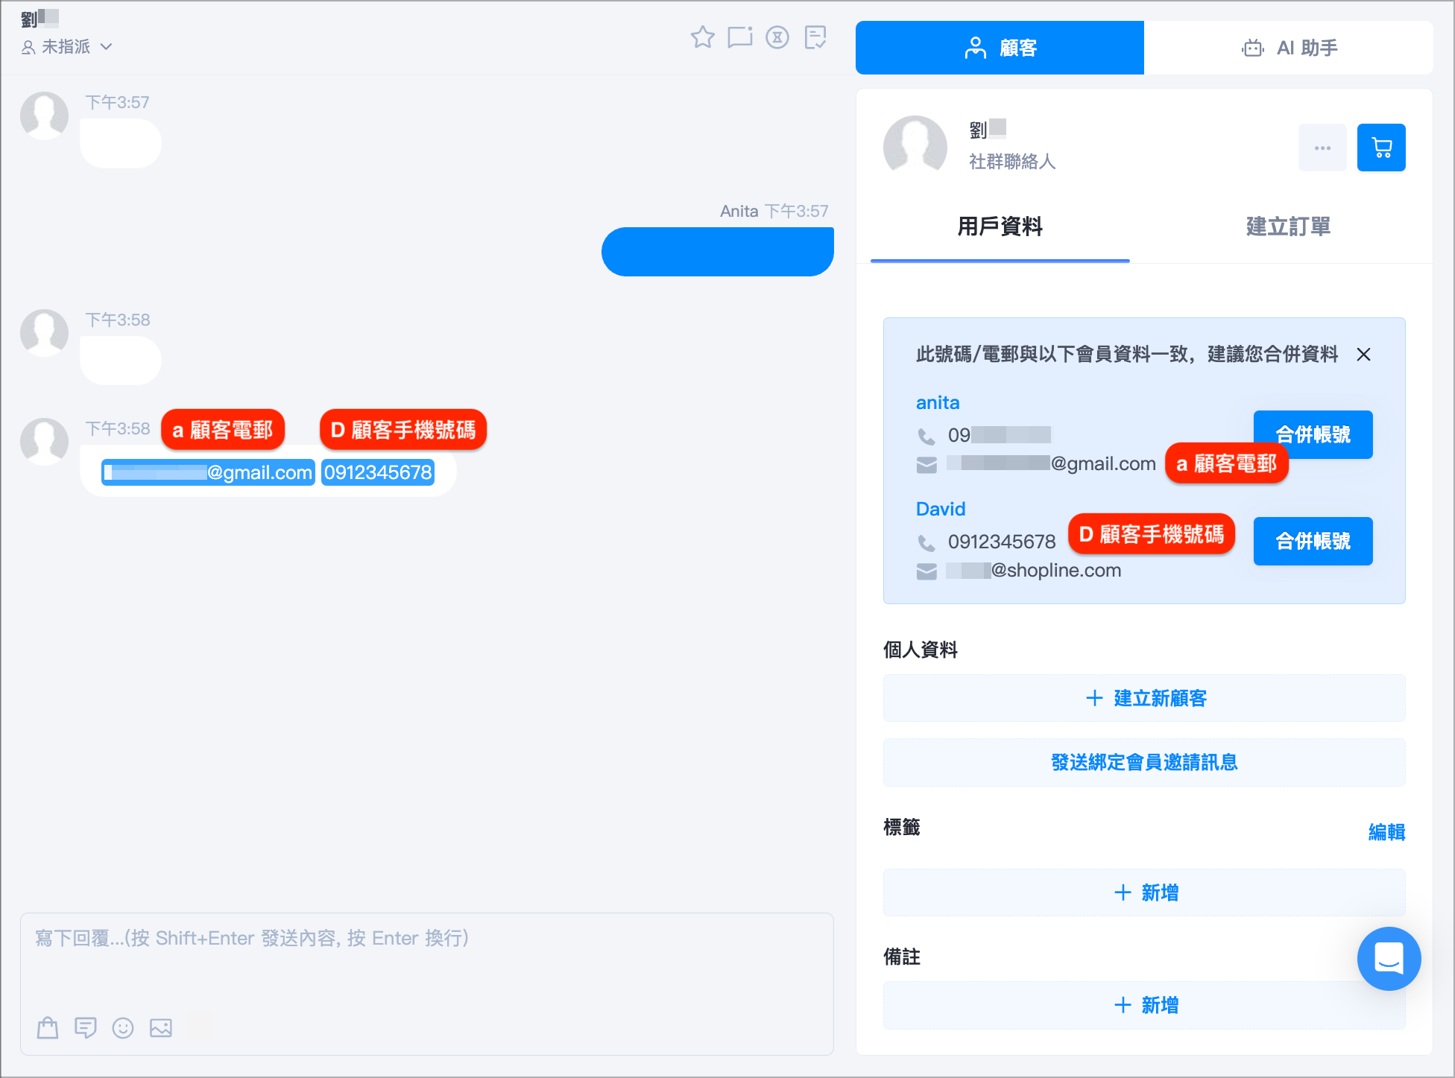Click the canned reply icon in composer

[86, 1028]
